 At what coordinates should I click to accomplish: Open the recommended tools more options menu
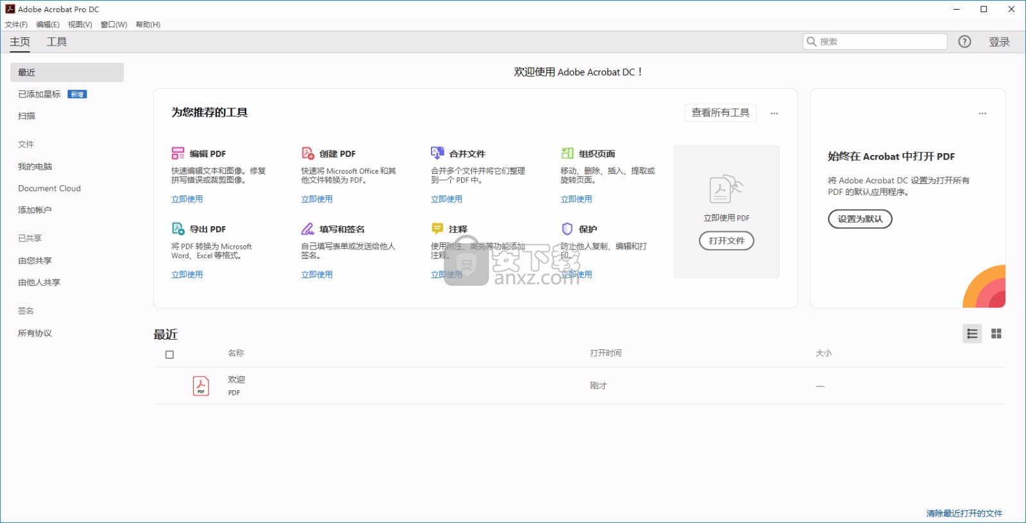point(774,113)
